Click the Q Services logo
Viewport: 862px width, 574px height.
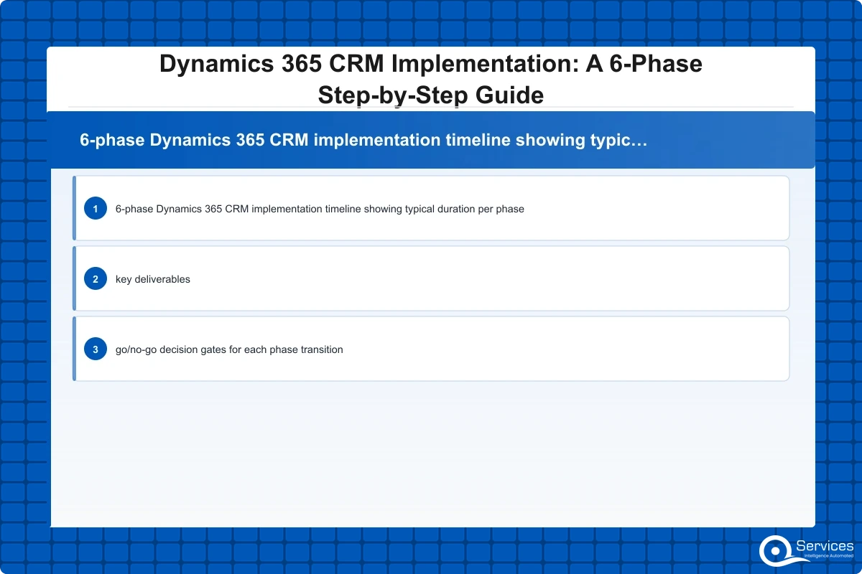coord(807,551)
